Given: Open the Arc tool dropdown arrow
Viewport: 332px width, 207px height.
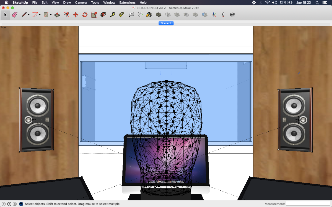Looking at the screenshot, I should coord(40,15).
